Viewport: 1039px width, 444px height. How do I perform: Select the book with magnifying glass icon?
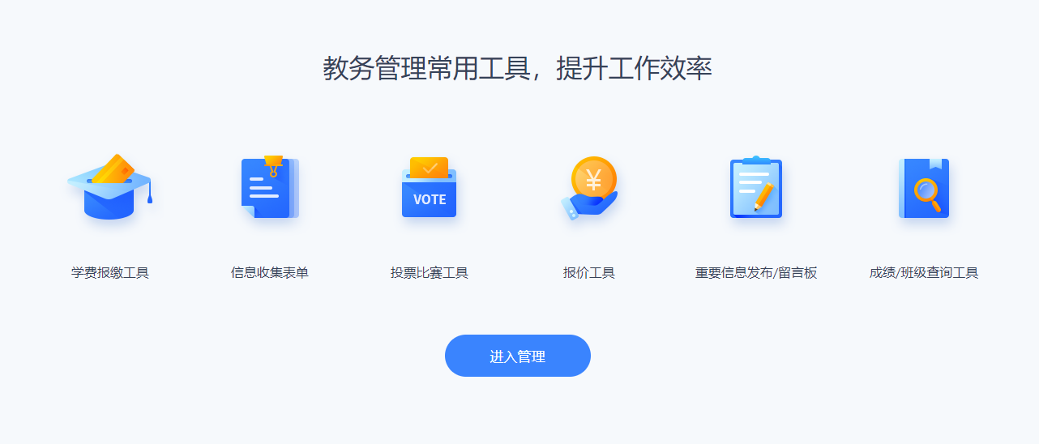pyautogui.click(x=924, y=187)
